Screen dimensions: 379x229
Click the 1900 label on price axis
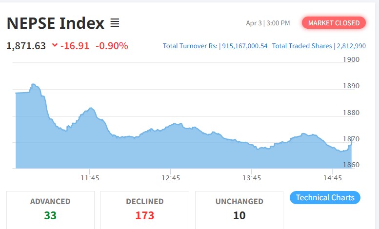tap(351, 59)
